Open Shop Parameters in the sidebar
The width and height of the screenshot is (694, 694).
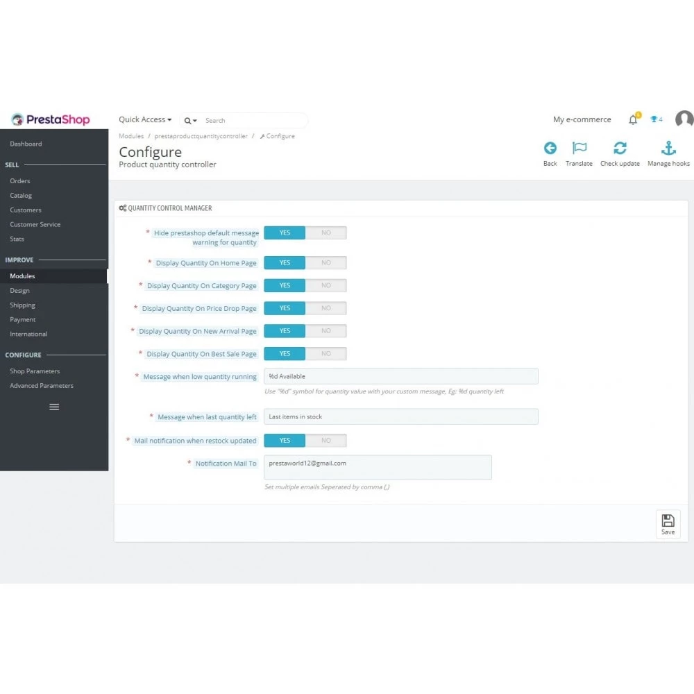point(35,371)
